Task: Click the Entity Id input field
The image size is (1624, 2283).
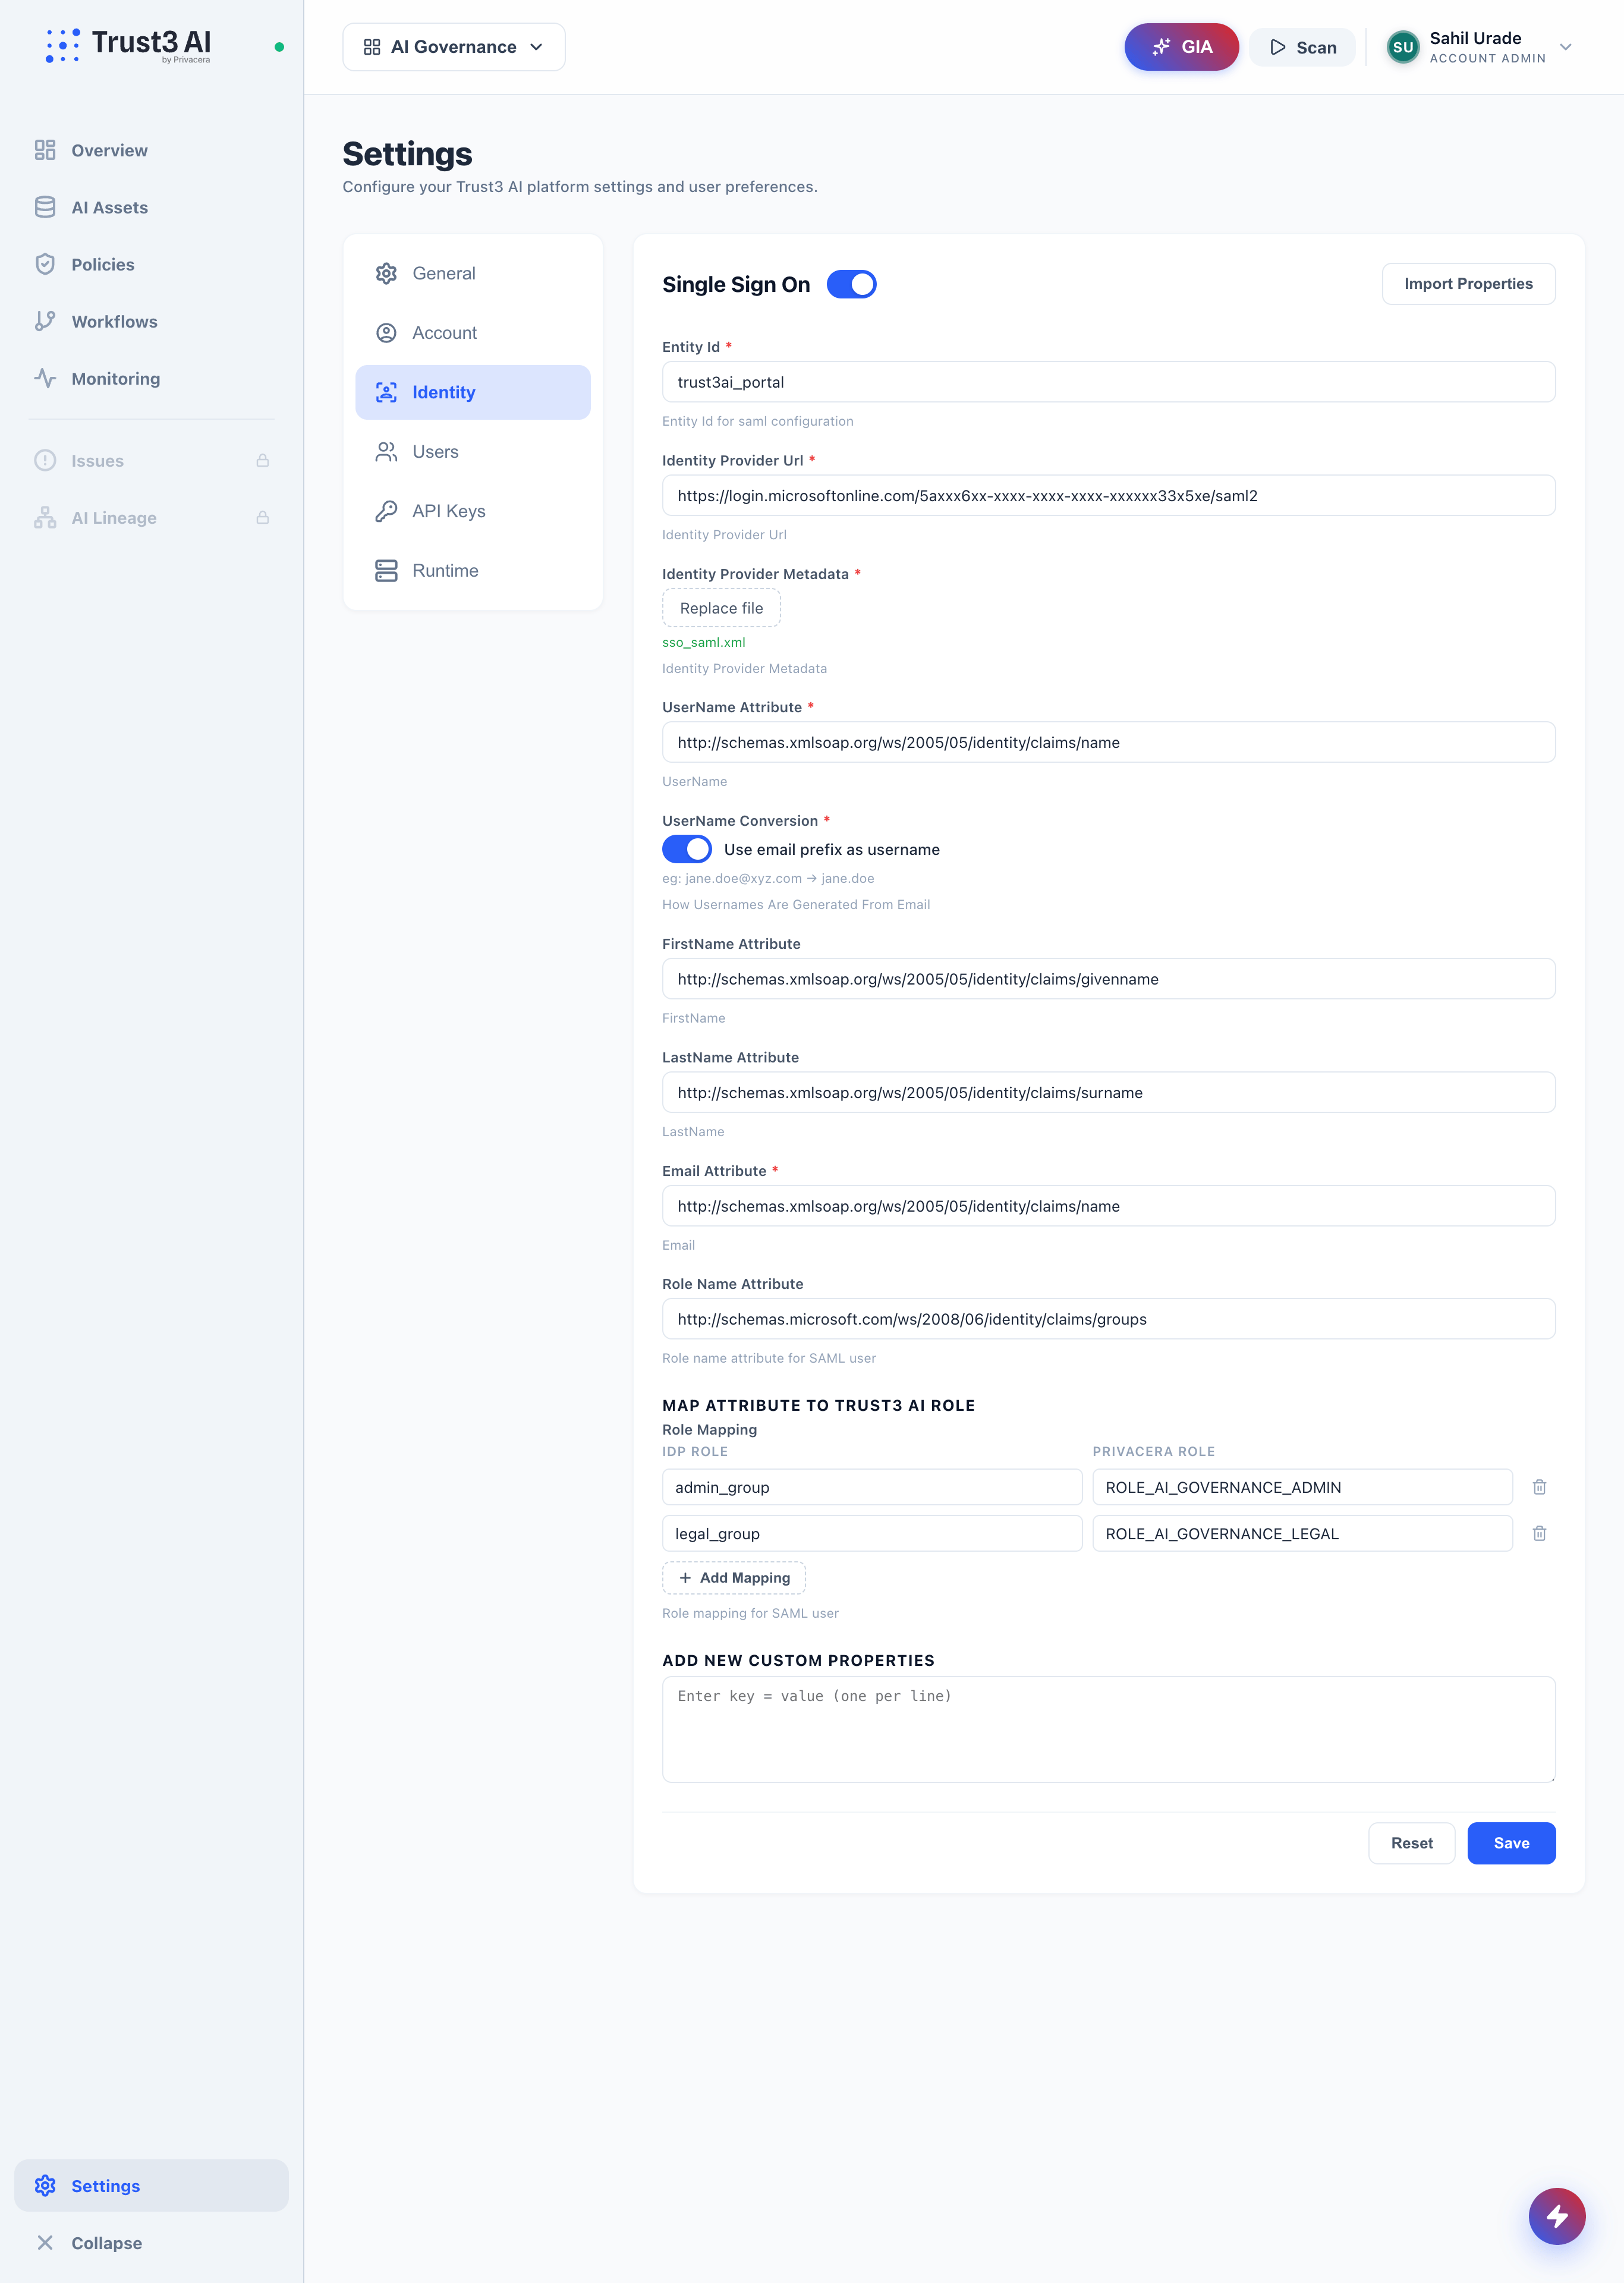Action: [1108, 382]
